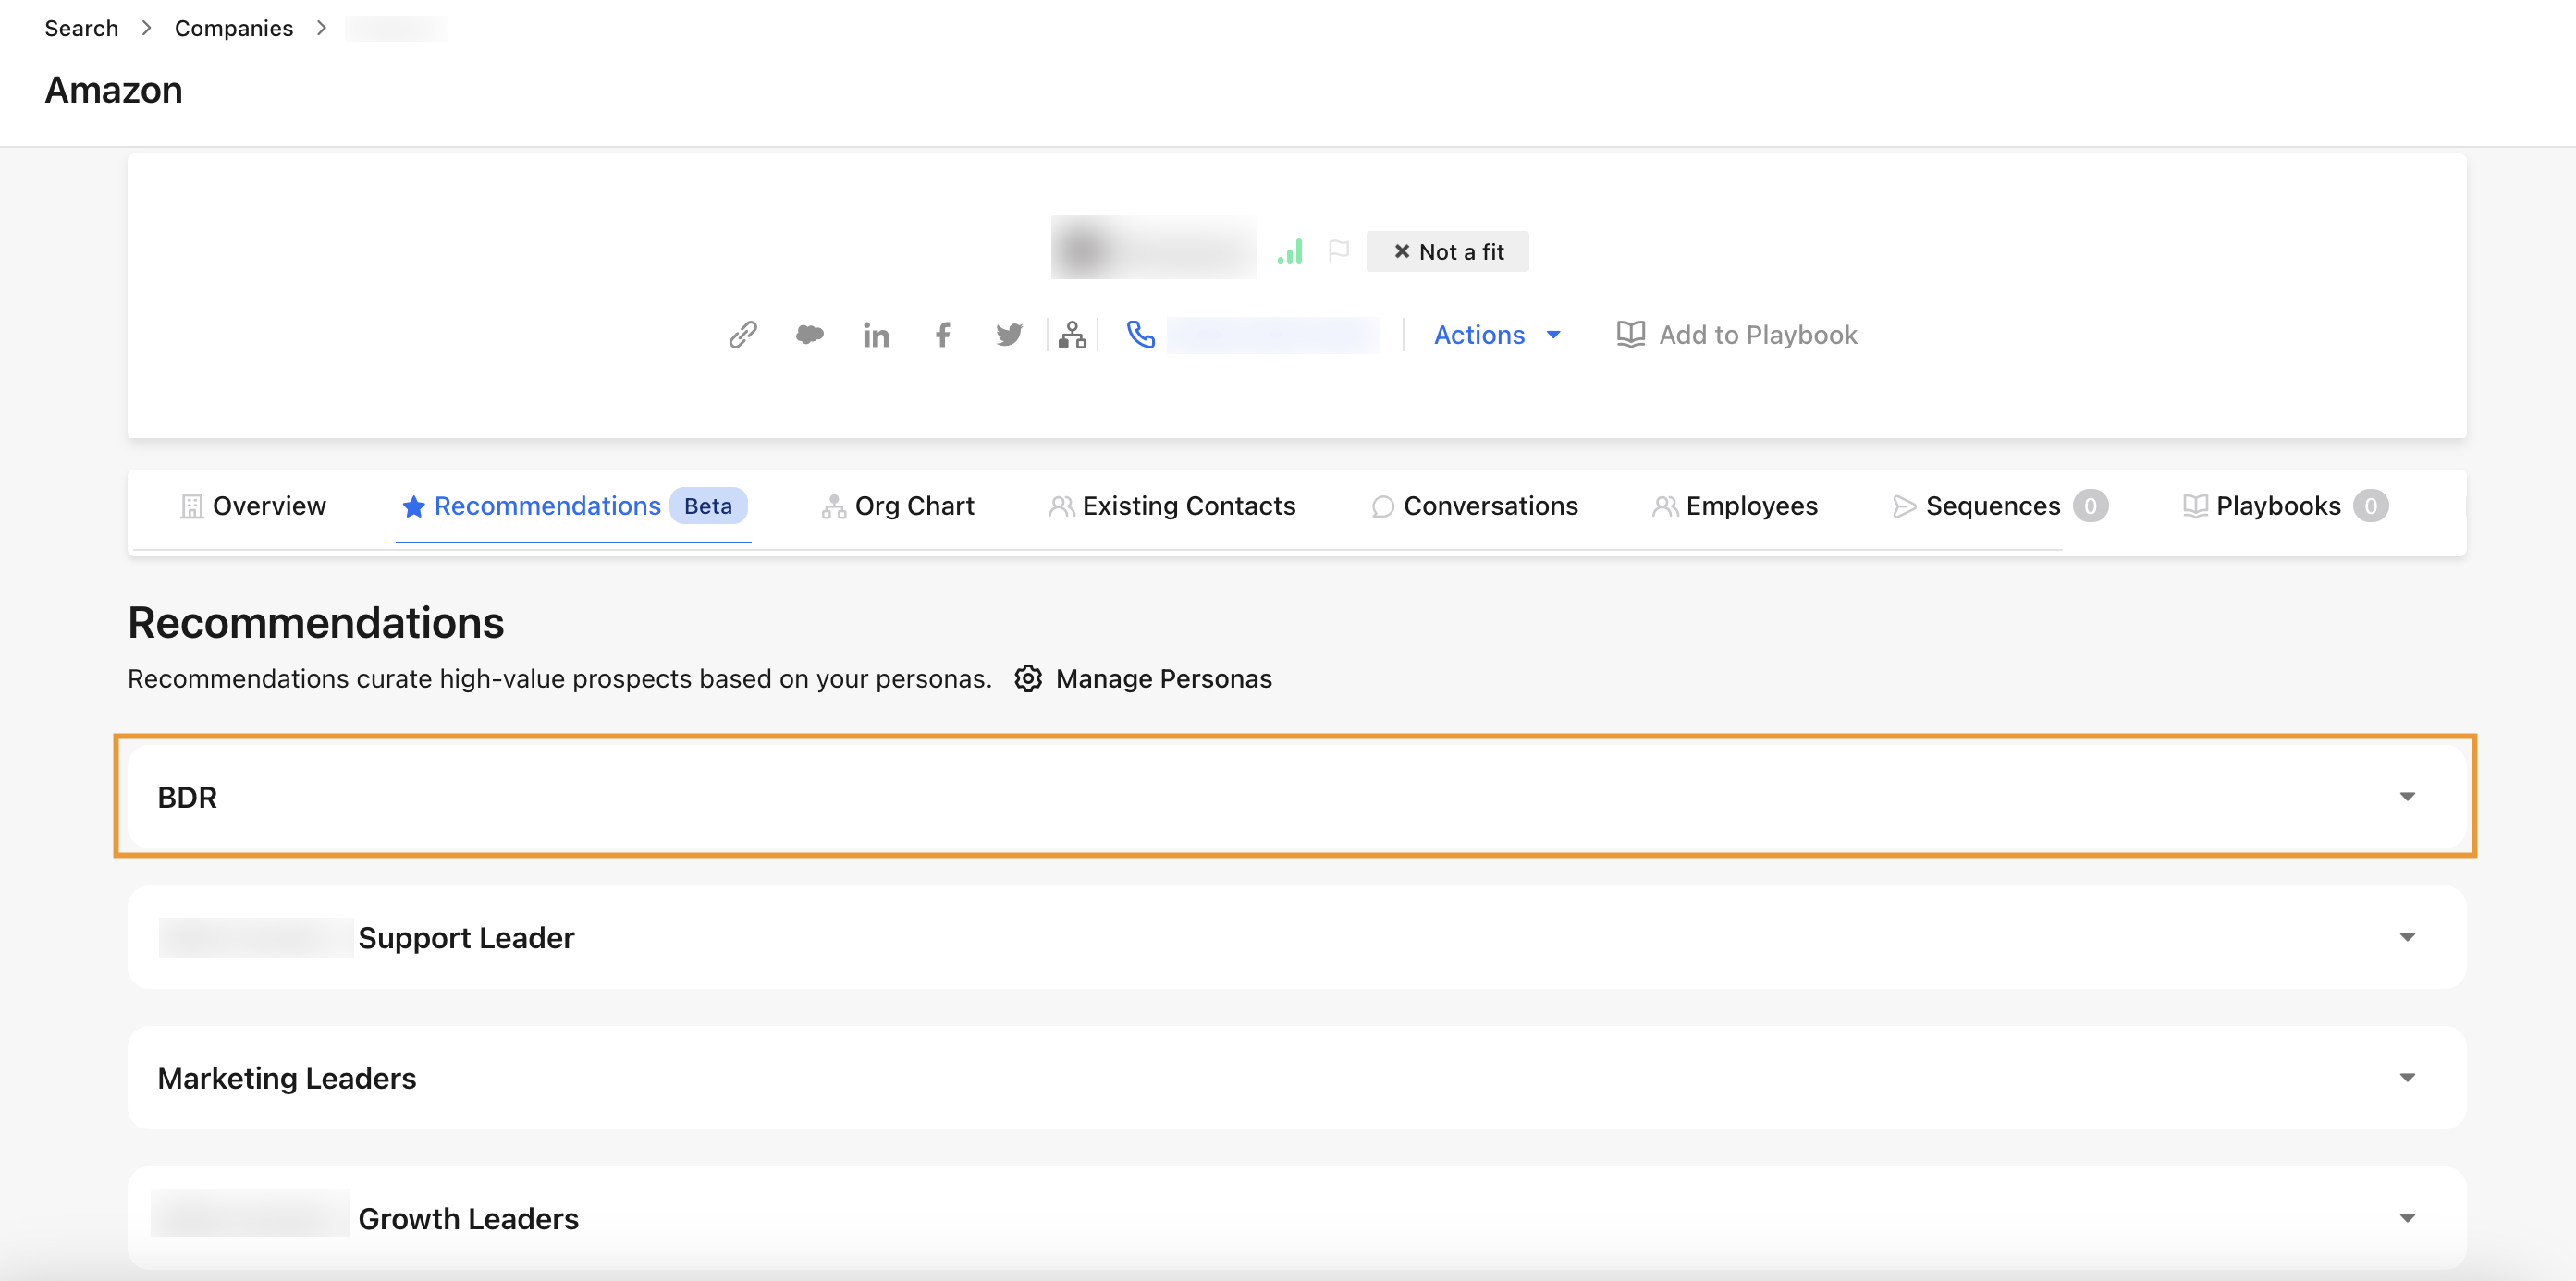The width and height of the screenshot is (2576, 1281).
Task: Click the green signal bars icon
Action: coord(1290,250)
